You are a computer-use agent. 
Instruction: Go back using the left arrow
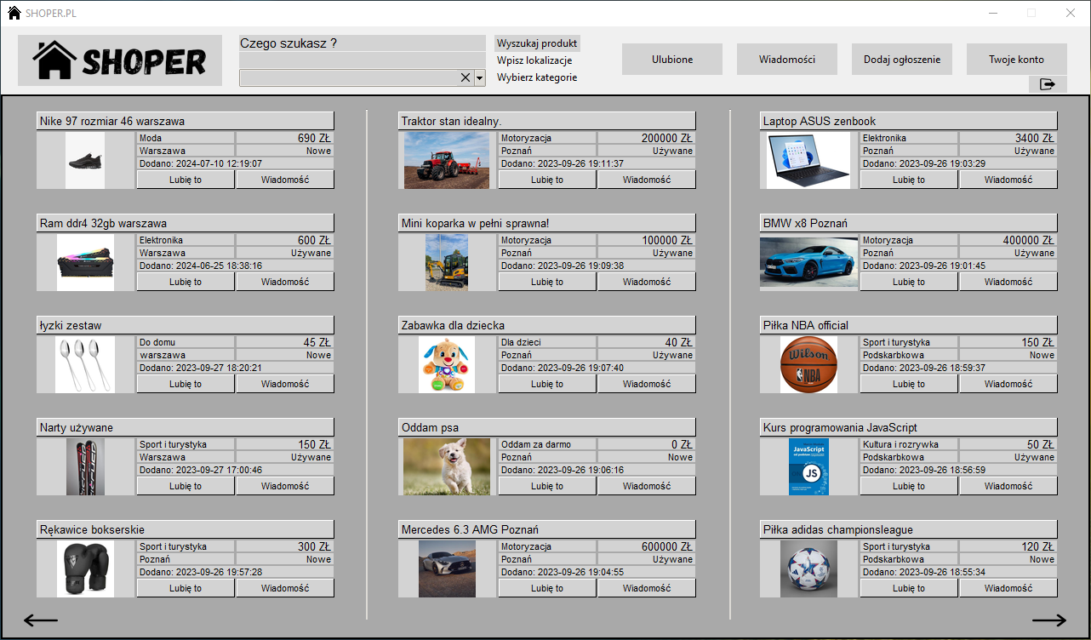(39, 620)
